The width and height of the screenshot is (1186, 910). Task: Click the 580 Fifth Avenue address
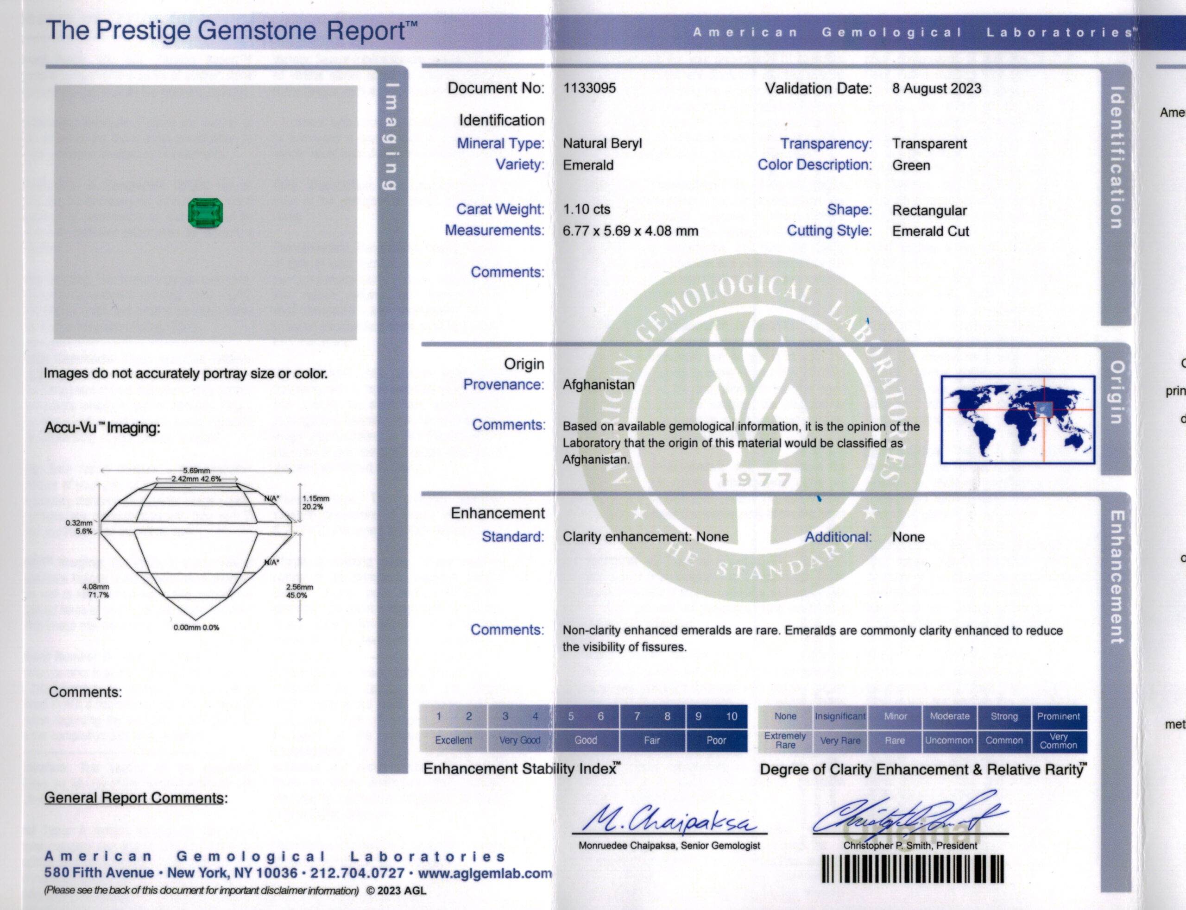point(99,873)
